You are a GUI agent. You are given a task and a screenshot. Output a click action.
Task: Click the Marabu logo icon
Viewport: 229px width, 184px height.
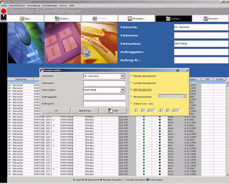3,15
